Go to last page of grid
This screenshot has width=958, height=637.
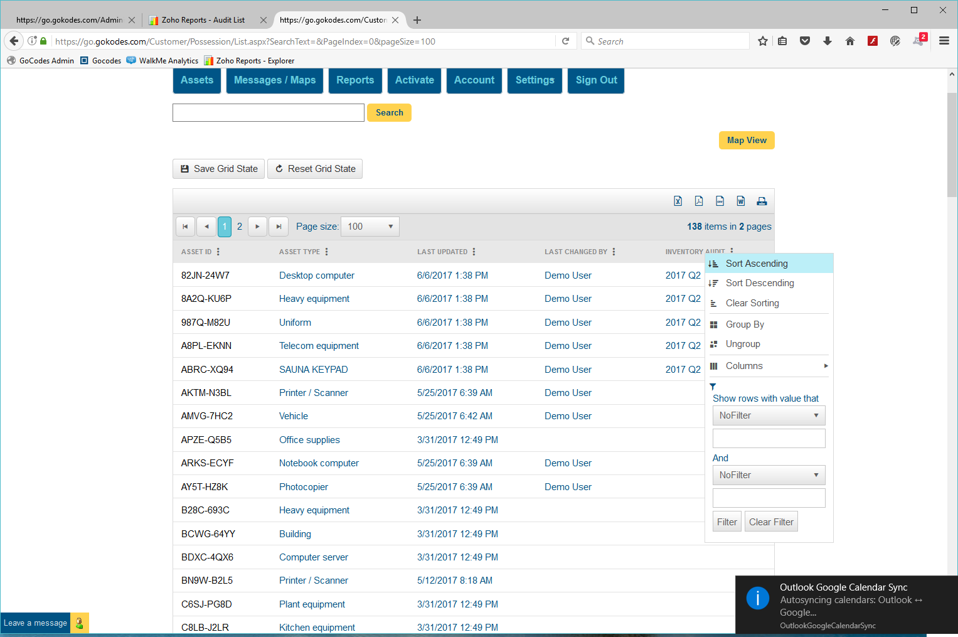(279, 227)
